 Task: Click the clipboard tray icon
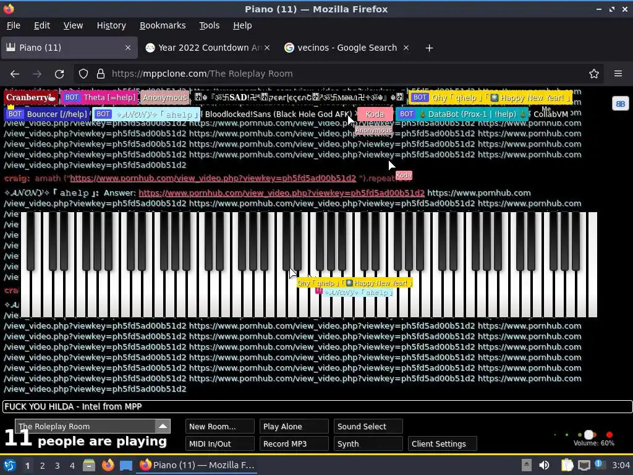point(567,465)
